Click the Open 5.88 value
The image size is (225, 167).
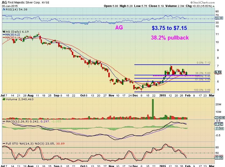click(111, 6)
